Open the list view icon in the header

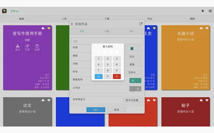(x=210, y=11)
